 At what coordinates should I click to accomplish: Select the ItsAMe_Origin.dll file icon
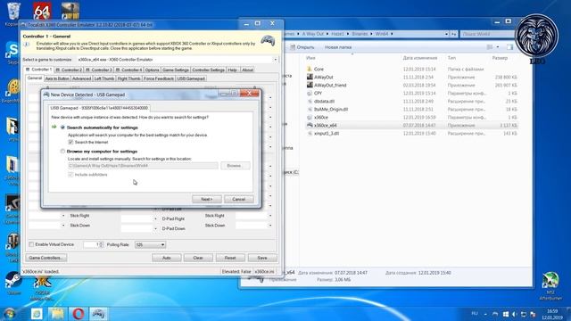click(x=310, y=109)
